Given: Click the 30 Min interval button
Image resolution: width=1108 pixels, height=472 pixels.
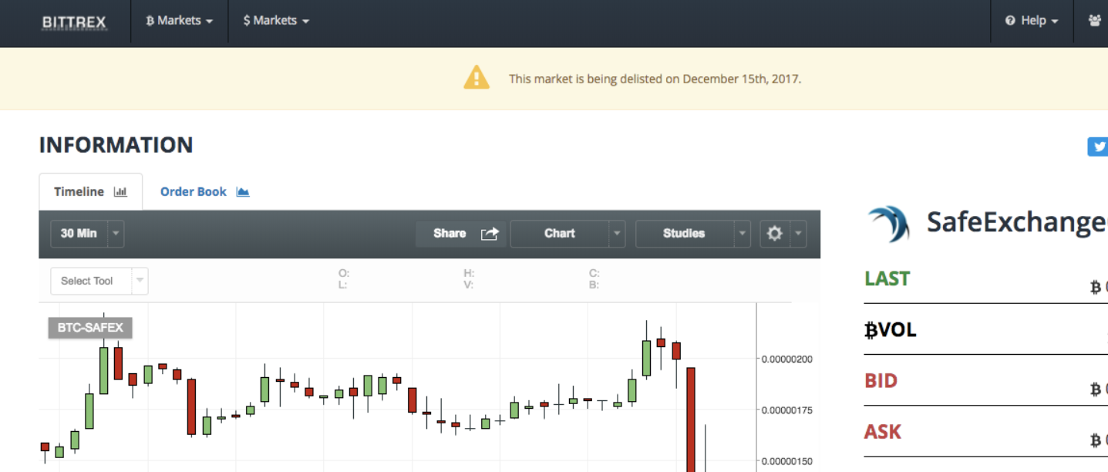Looking at the screenshot, I should (x=79, y=234).
